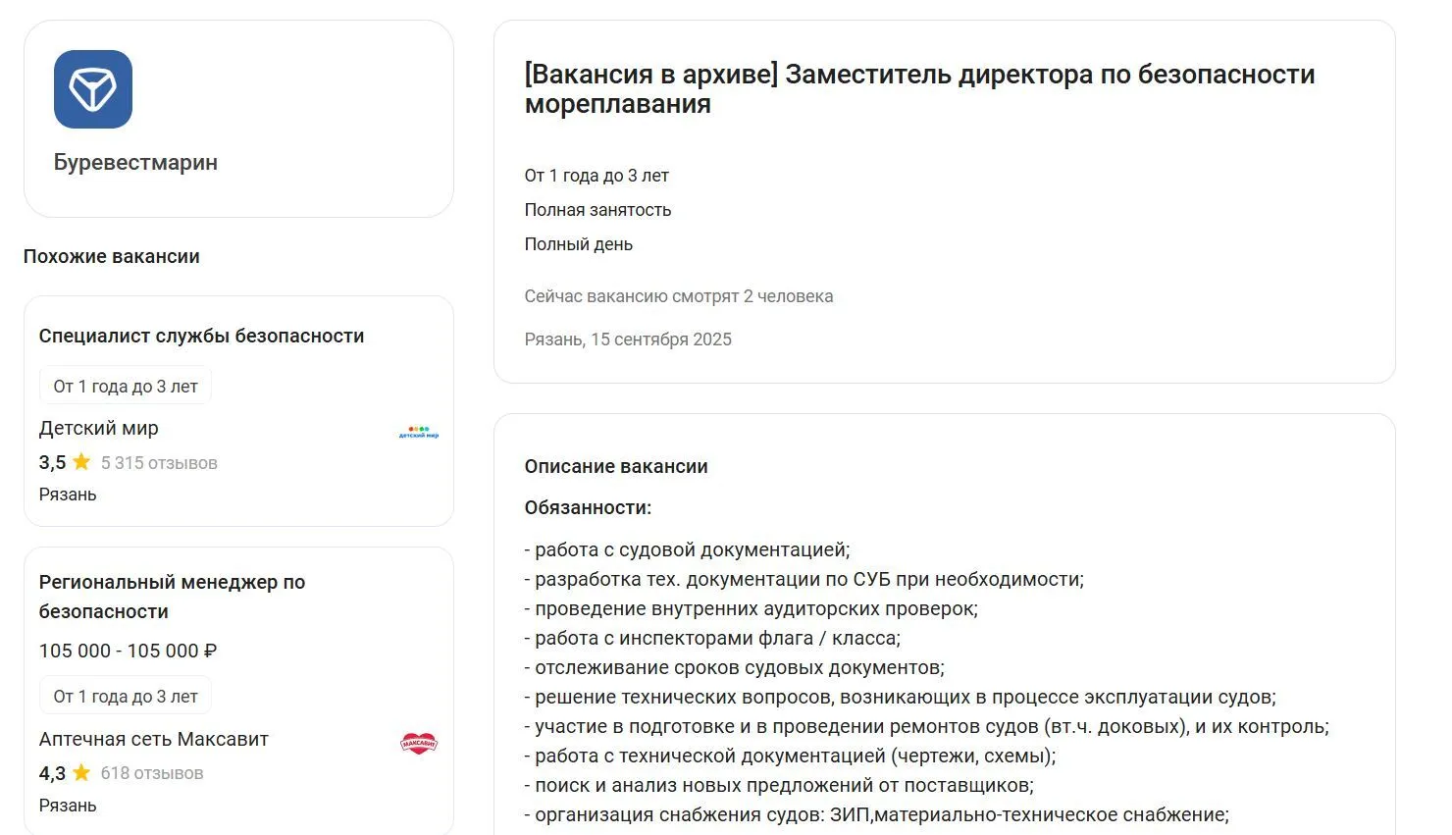The width and height of the screenshot is (1452, 835).
Task: Click the Максавит heart-shaped logo
Action: click(x=417, y=744)
